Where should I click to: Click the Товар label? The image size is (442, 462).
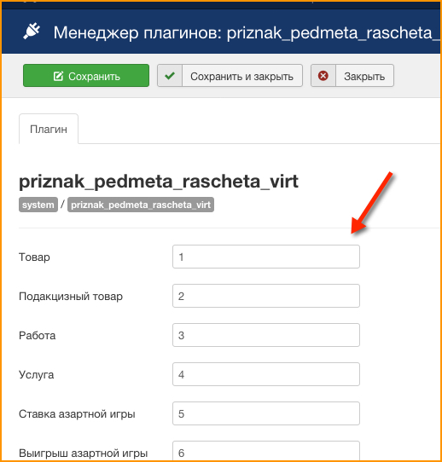[34, 257]
